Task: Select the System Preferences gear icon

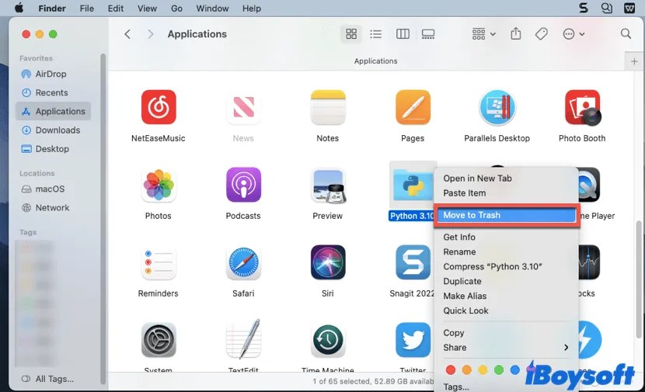Action: (159, 340)
